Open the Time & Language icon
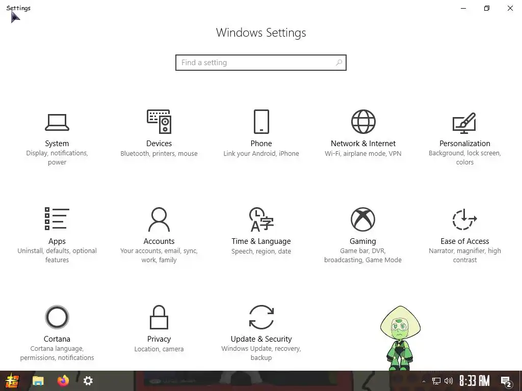 (262, 219)
